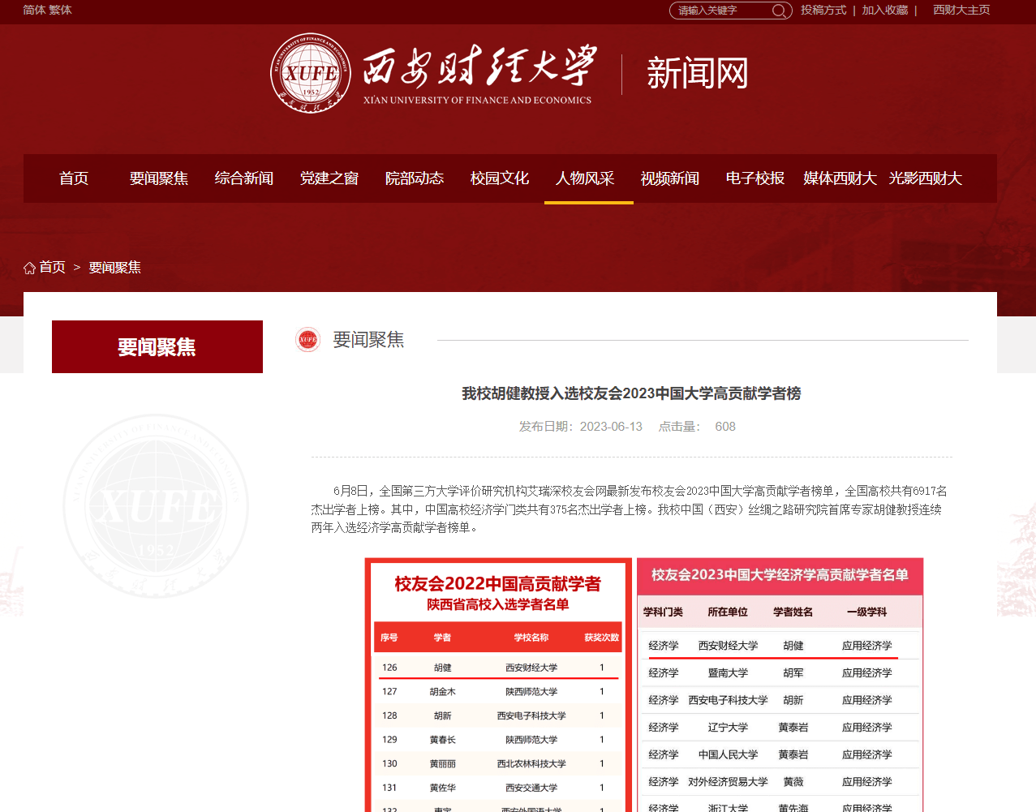Open the 综合新闻 navigation tab

[x=244, y=178]
